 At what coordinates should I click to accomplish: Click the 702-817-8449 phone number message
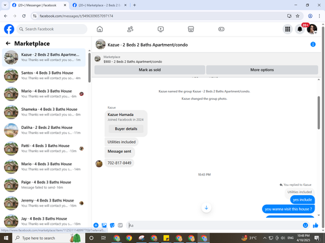[x=120, y=163]
